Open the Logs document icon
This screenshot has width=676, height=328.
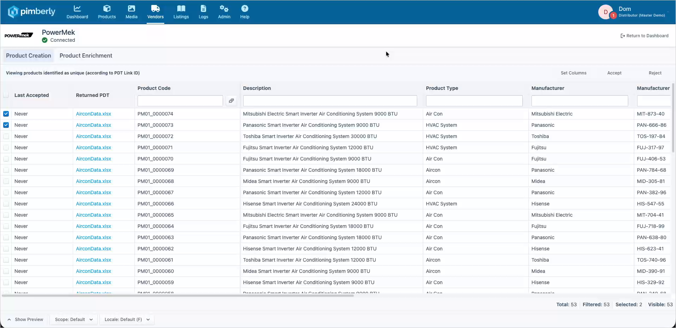(x=203, y=8)
